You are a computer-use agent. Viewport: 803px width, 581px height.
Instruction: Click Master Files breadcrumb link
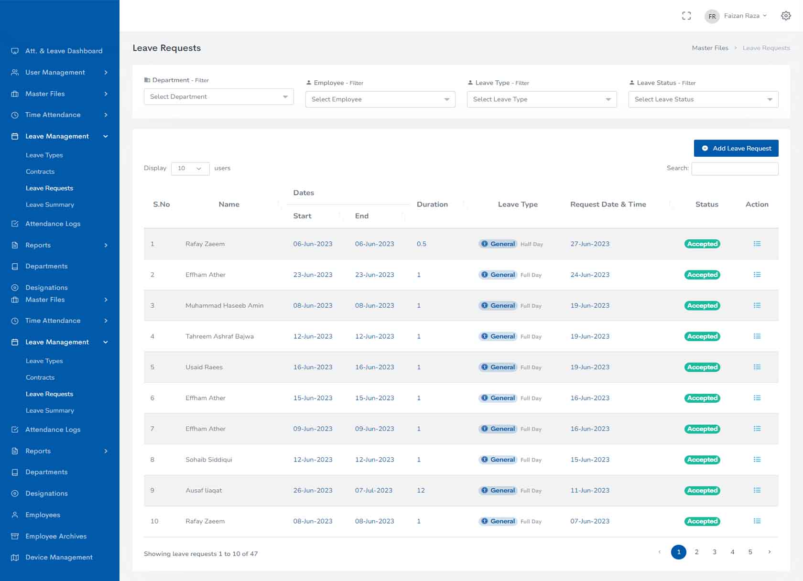[710, 48]
